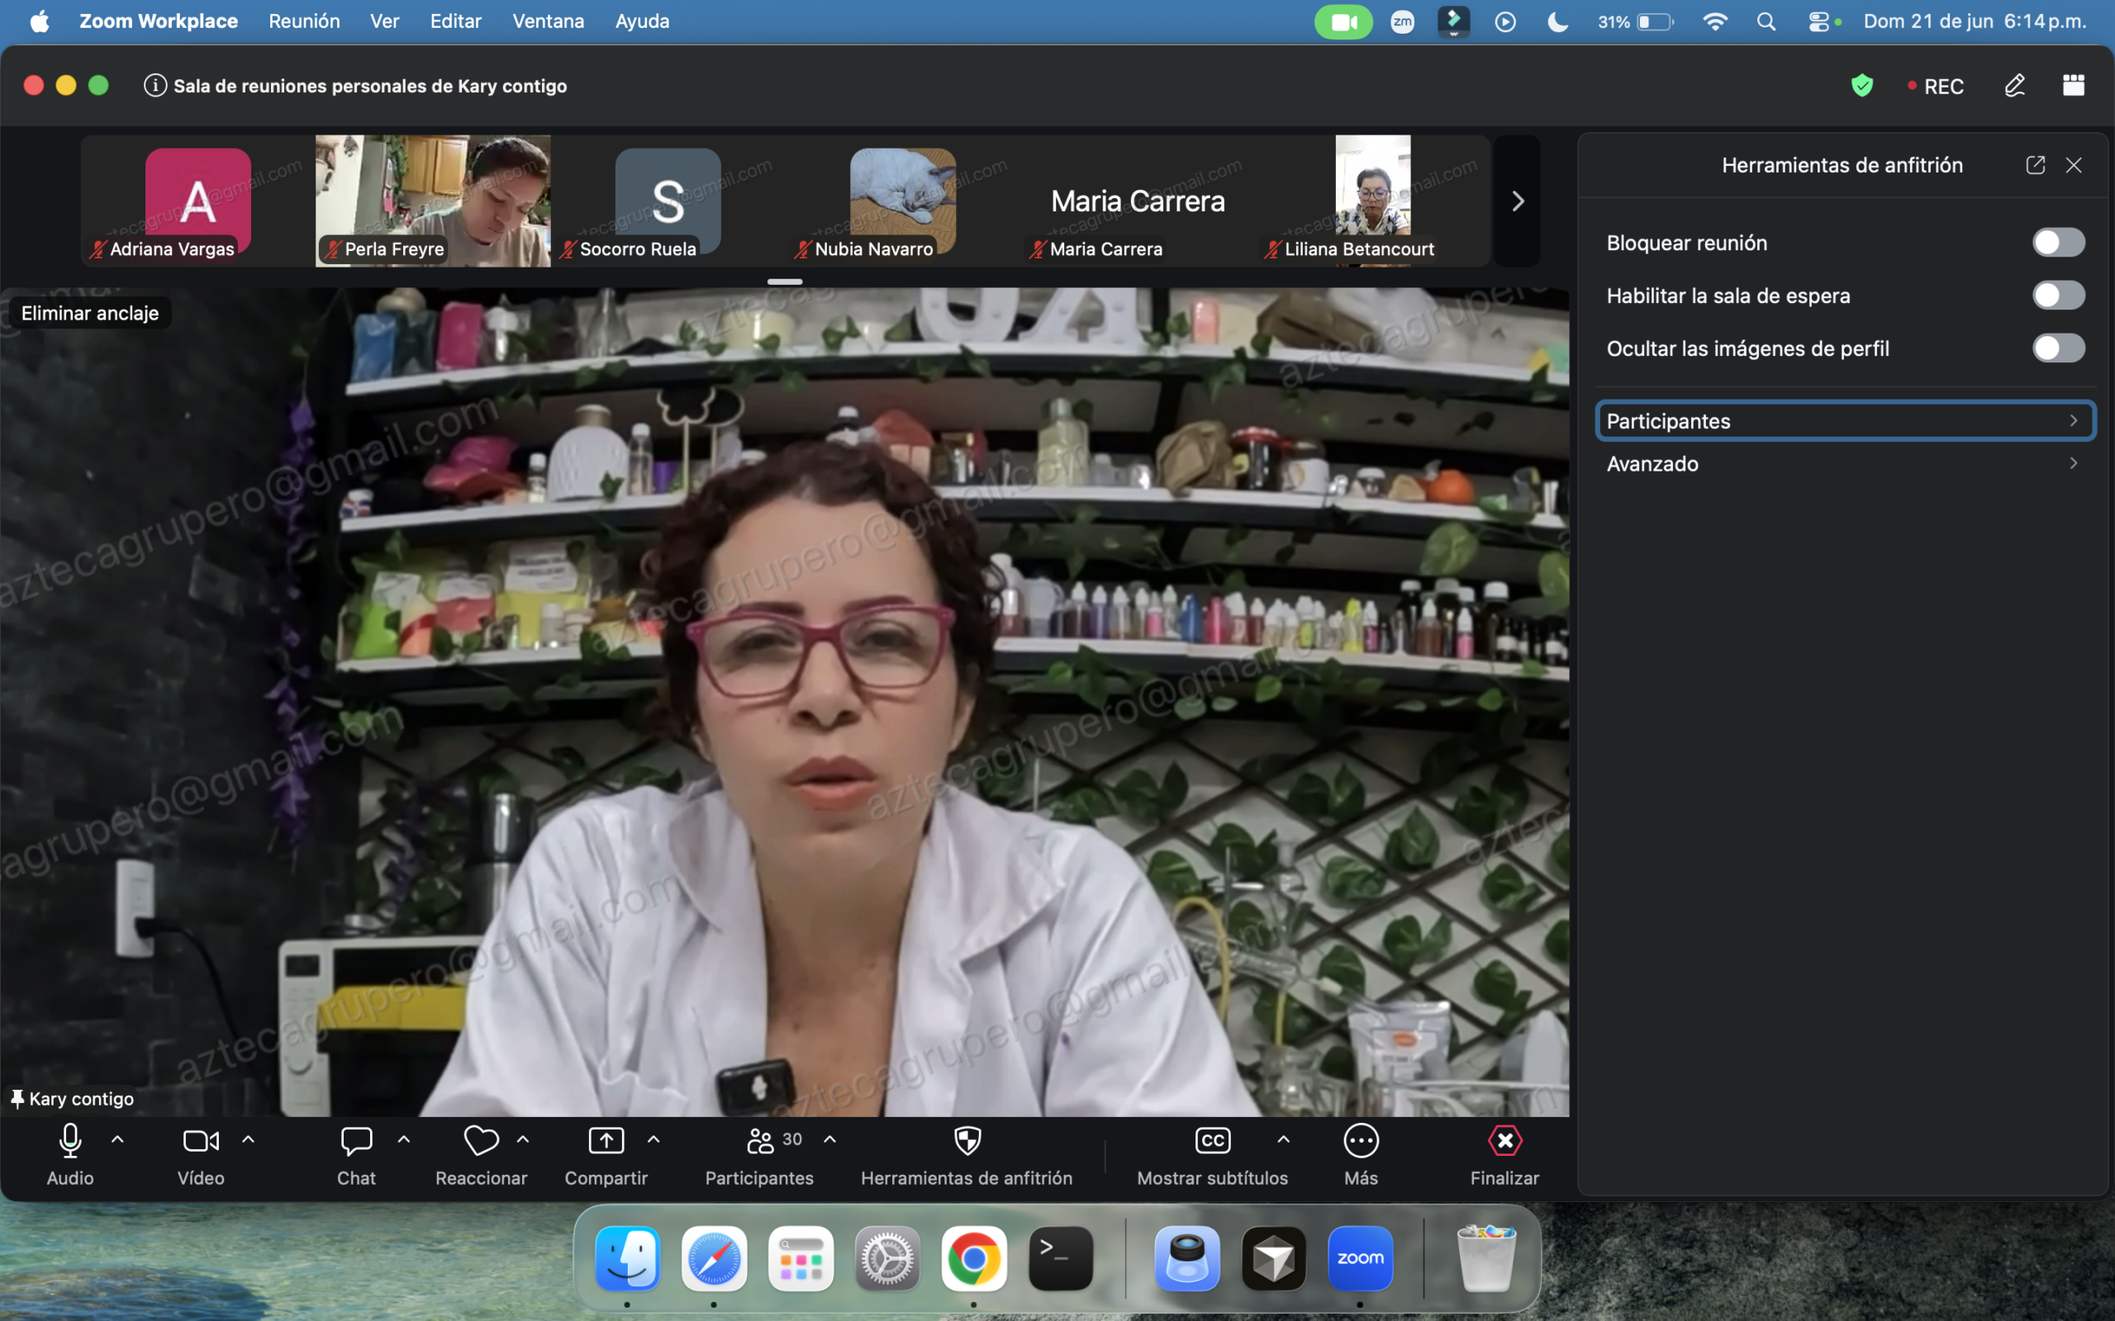The width and height of the screenshot is (2115, 1321).
Task: Toggle Bloquear reunión switch
Action: (x=2058, y=242)
